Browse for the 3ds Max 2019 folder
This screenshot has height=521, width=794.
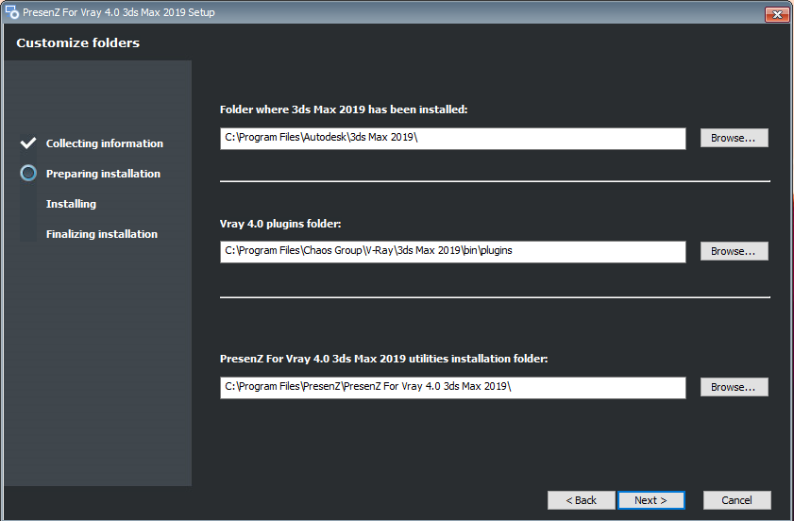coord(734,138)
